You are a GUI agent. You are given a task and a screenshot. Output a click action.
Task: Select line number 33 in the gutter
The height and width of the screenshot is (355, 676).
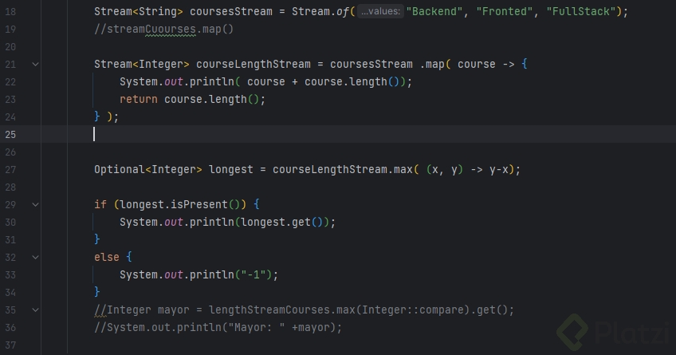click(x=10, y=274)
